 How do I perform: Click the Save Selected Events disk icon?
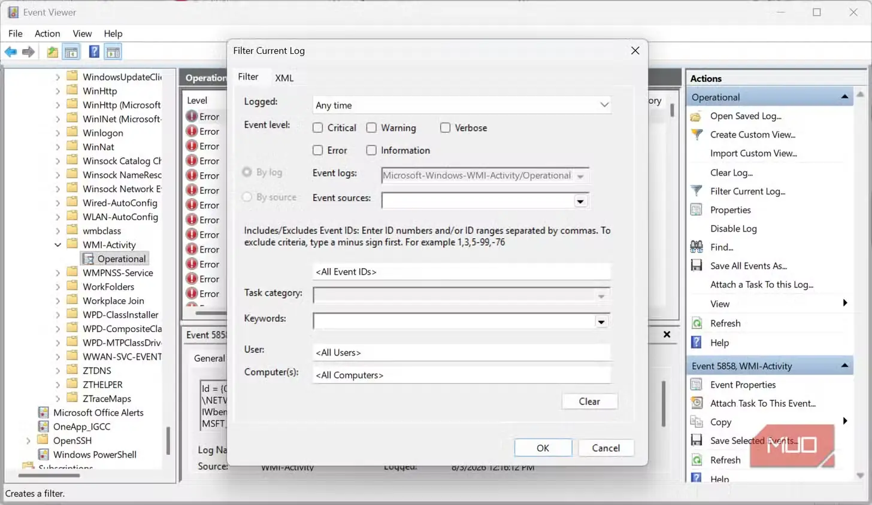click(x=696, y=440)
